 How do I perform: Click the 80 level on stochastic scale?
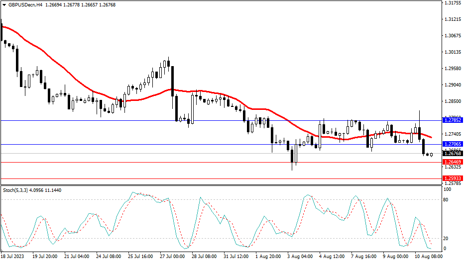coord(447,200)
